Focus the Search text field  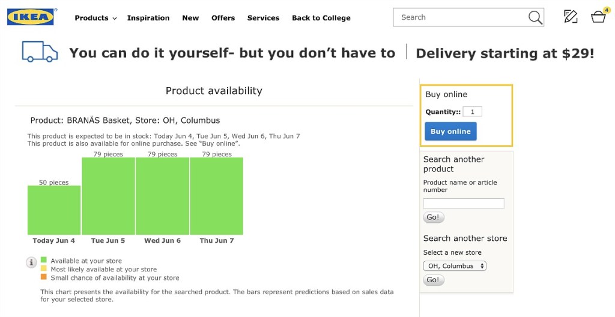pos(459,17)
